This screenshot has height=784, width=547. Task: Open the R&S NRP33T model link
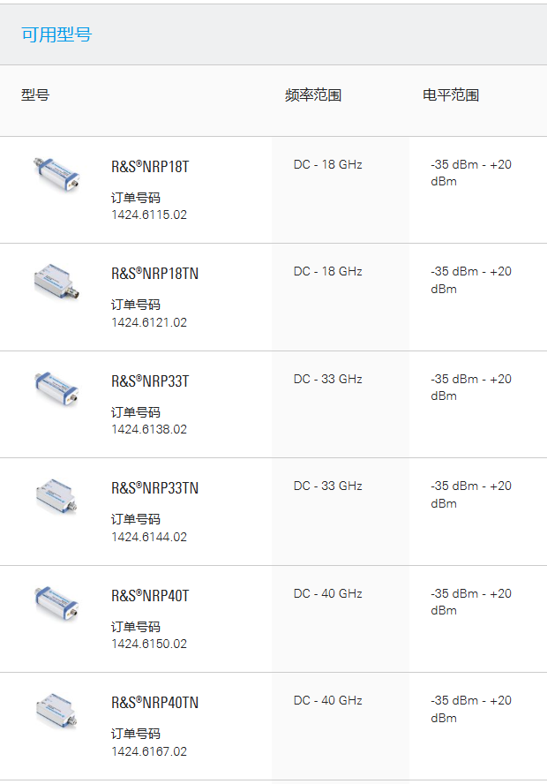[150, 381]
